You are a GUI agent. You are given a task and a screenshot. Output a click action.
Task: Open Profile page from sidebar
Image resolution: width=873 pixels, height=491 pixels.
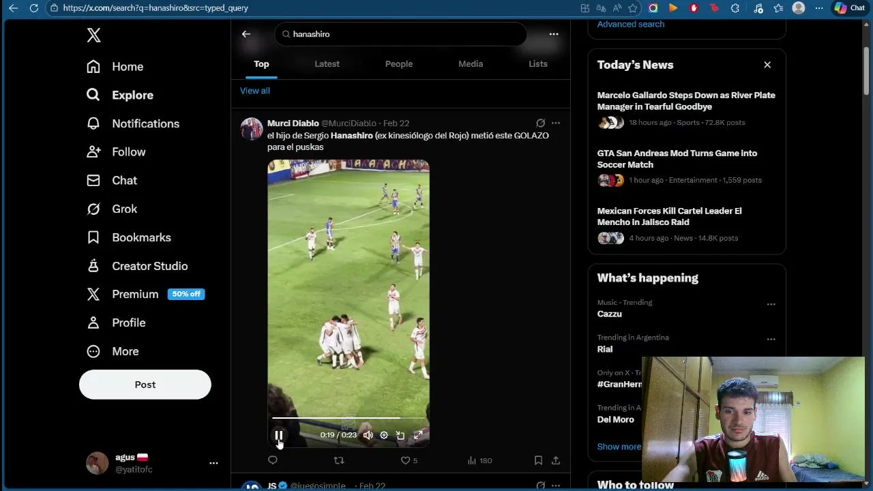click(116, 323)
